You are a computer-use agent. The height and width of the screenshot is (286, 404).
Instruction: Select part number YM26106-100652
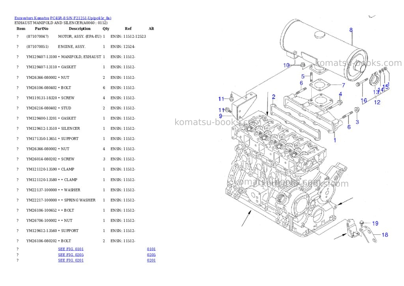[41, 210]
